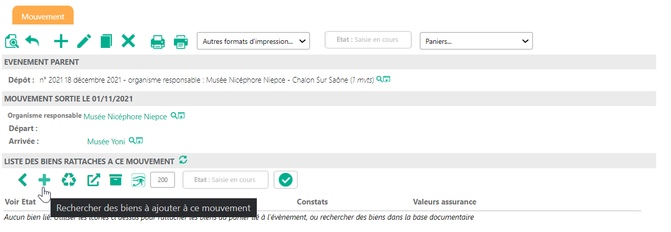
Task: Open the Musée Nicéphore Niepce link
Action: point(125,117)
